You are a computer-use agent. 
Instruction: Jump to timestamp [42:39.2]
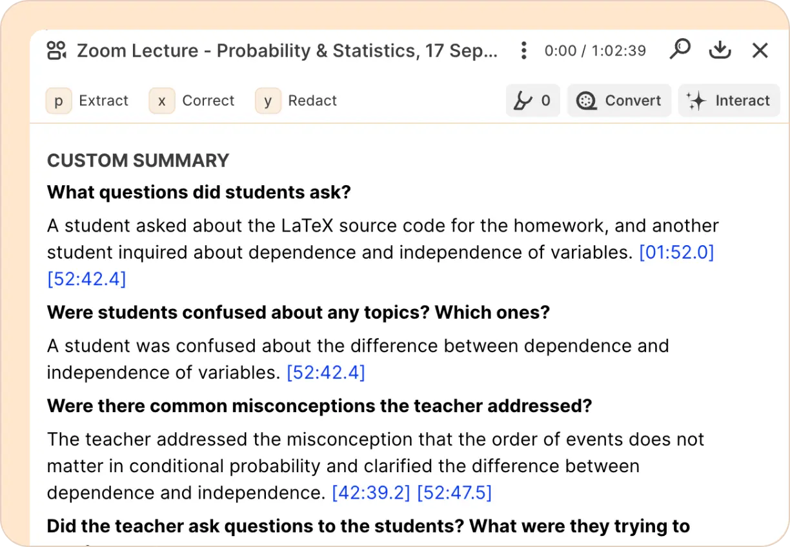(x=371, y=493)
